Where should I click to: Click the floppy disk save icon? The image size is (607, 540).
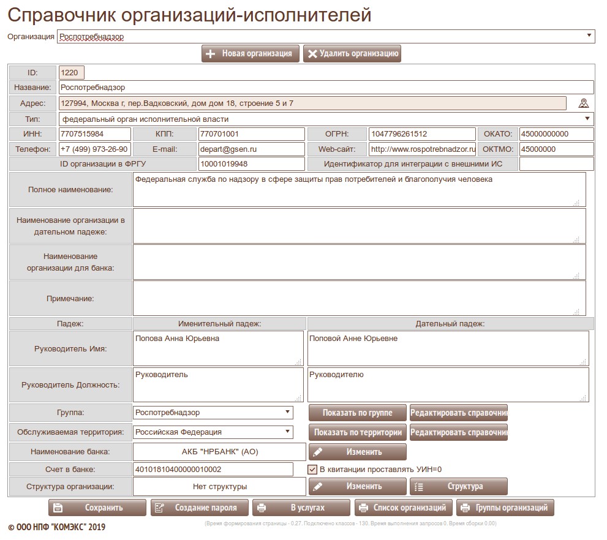pyautogui.click(x=58, y=508)
